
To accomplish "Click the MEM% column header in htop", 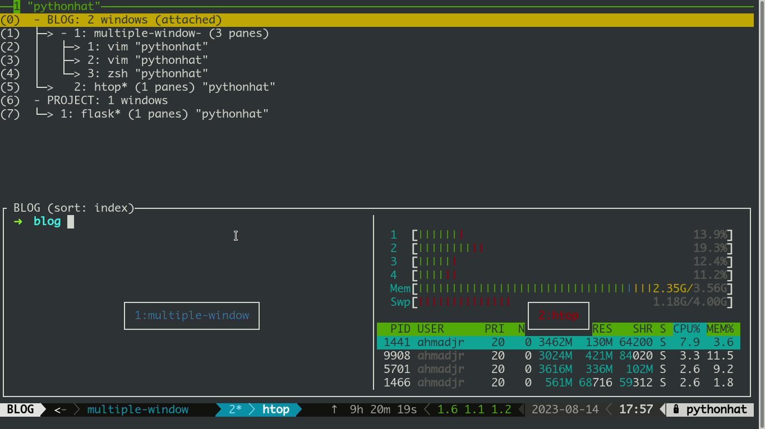I will [x=720, y=329].
